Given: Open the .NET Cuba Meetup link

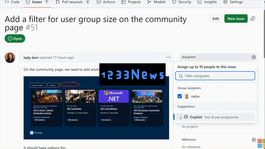Looking at the screenshot, I should click(108, 109).
